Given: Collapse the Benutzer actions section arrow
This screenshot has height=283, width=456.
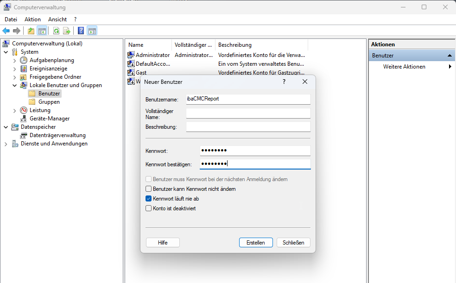Looking at the screenshot, I should [450, 56].
